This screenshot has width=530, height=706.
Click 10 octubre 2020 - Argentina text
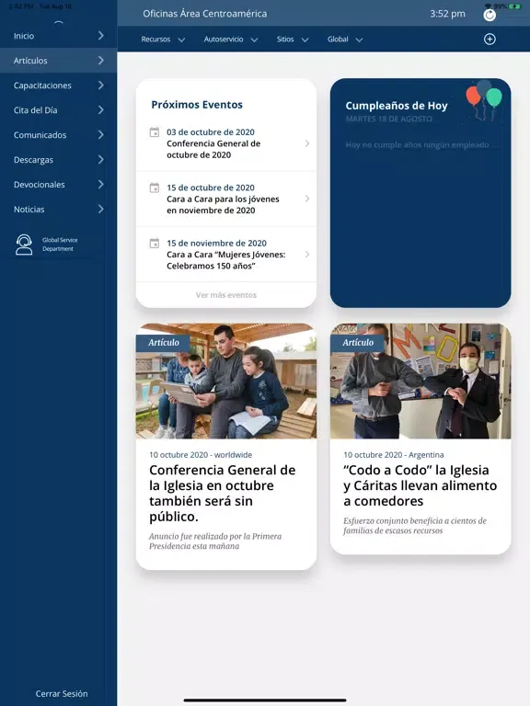point(394,455)
